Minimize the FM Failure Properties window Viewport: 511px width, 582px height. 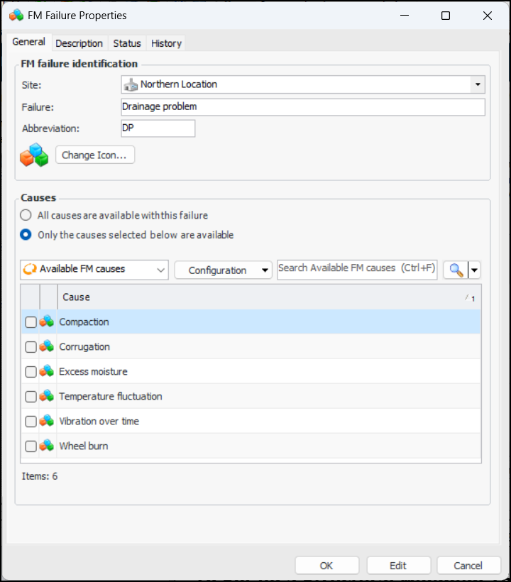(x=405, y=16)
